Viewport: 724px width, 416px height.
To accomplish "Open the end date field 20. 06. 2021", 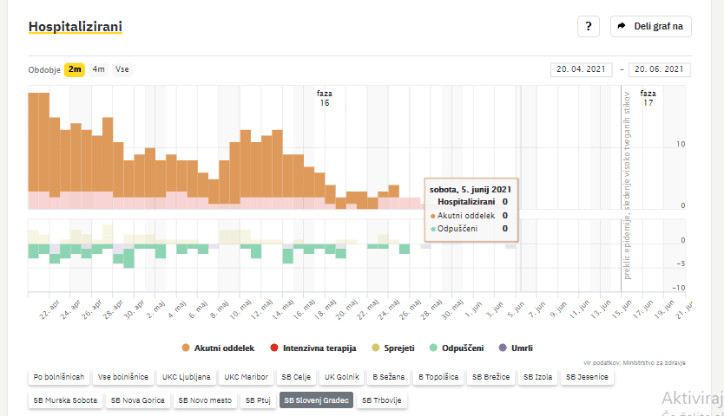I will (660, 69).
